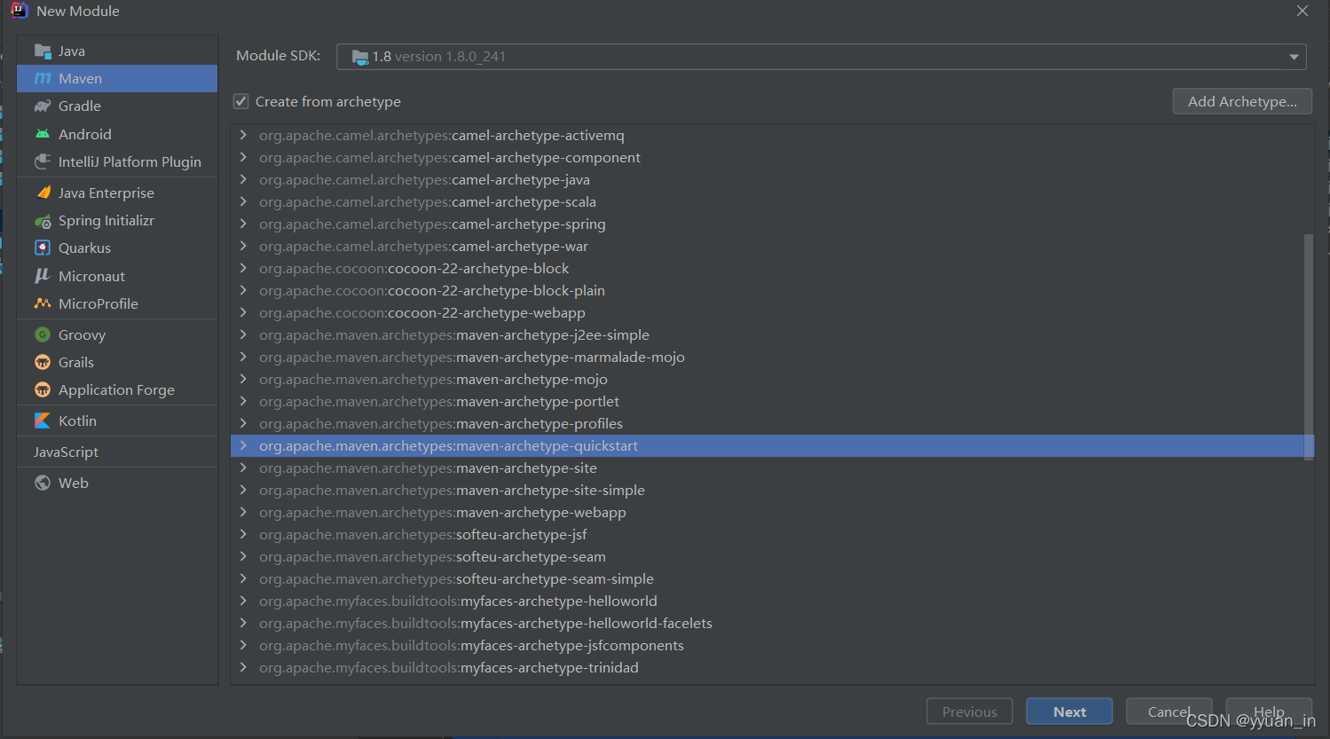Image resolution: width=1330 pixels, height=739 pixels.
Task: Click the Android robot icon
Action: point(43,134)
